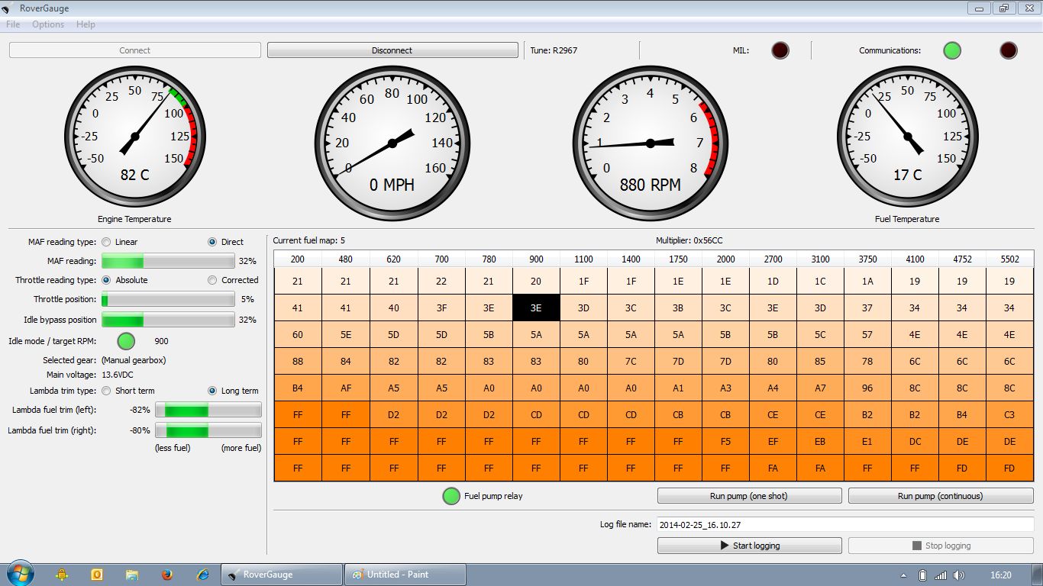Click the Current fuel map: 5 label

point(309,240)
